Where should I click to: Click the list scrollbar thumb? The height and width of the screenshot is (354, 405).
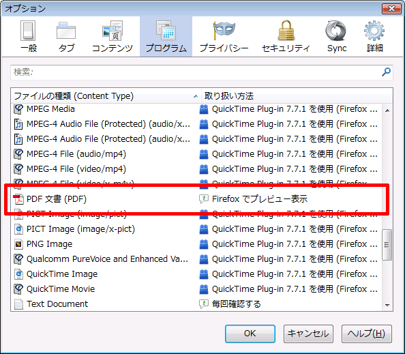(387, 244)
